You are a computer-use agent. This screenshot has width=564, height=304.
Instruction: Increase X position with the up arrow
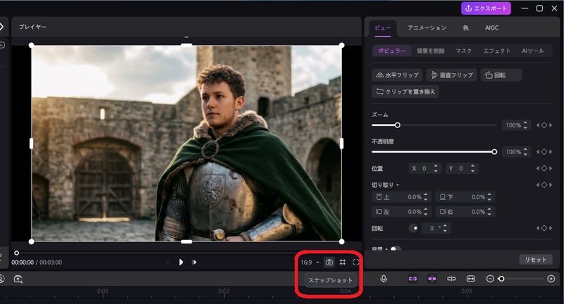436,166
